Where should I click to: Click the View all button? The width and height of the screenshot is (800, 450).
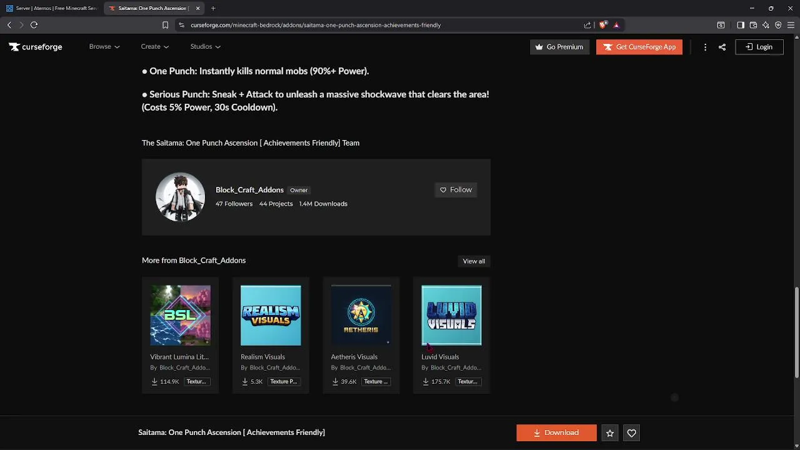click(474, 261)
